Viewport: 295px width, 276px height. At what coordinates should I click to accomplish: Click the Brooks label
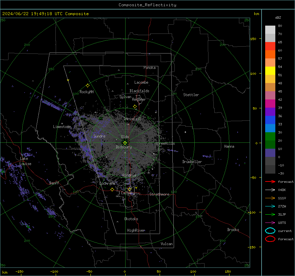[233, 230]
